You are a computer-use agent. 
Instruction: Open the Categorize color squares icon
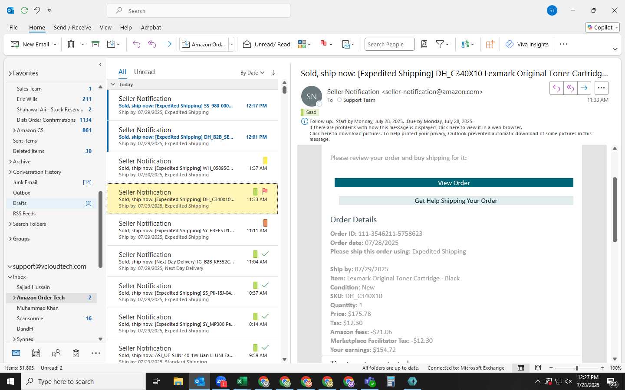tap(302, 44)
